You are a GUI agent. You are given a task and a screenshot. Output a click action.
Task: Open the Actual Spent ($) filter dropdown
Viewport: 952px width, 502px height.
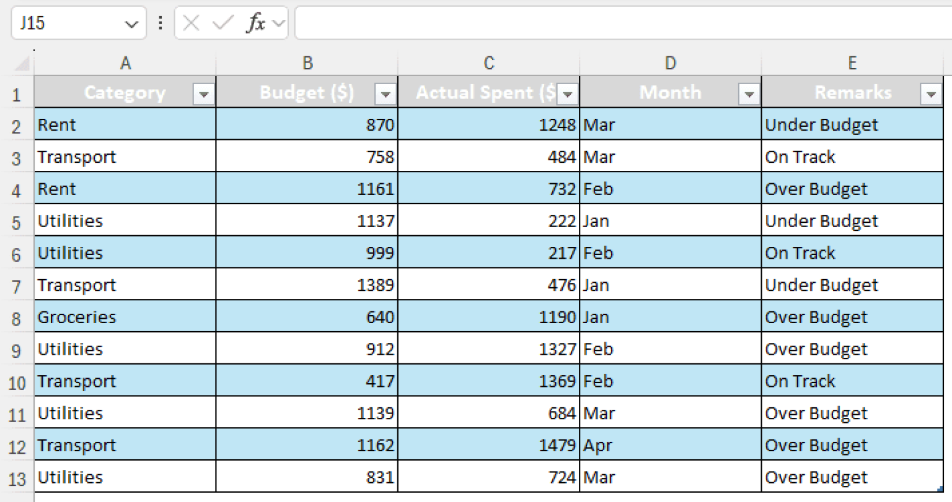[567, 94]
